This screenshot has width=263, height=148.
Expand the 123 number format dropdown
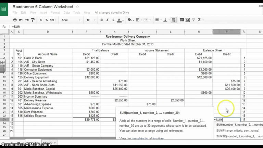53,20
